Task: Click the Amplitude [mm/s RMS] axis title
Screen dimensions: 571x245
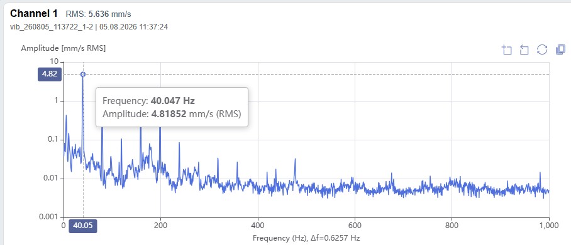Action: [x=64, y=48]
